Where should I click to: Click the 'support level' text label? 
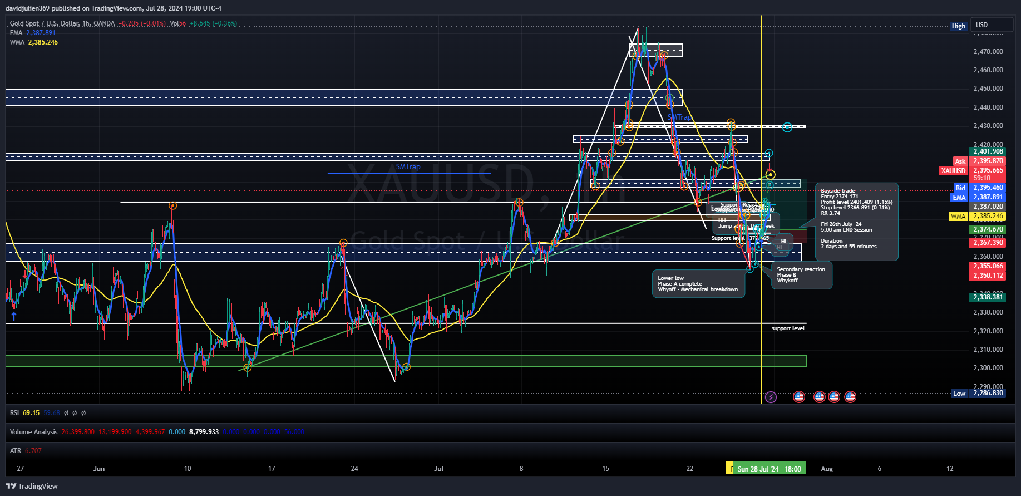(788, 328)
